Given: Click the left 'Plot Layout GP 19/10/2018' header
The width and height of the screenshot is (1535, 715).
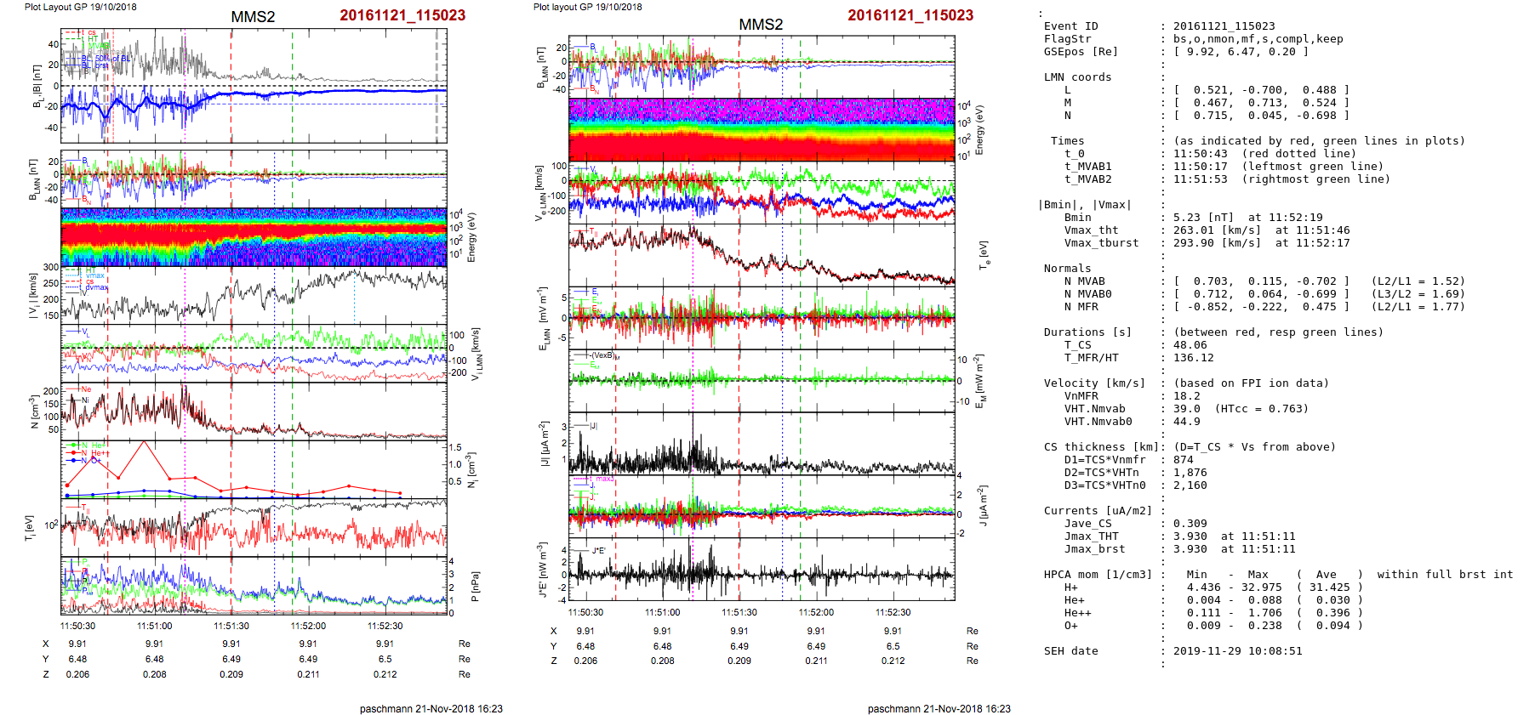Looking at the screenshot, I should coord(80,7).
